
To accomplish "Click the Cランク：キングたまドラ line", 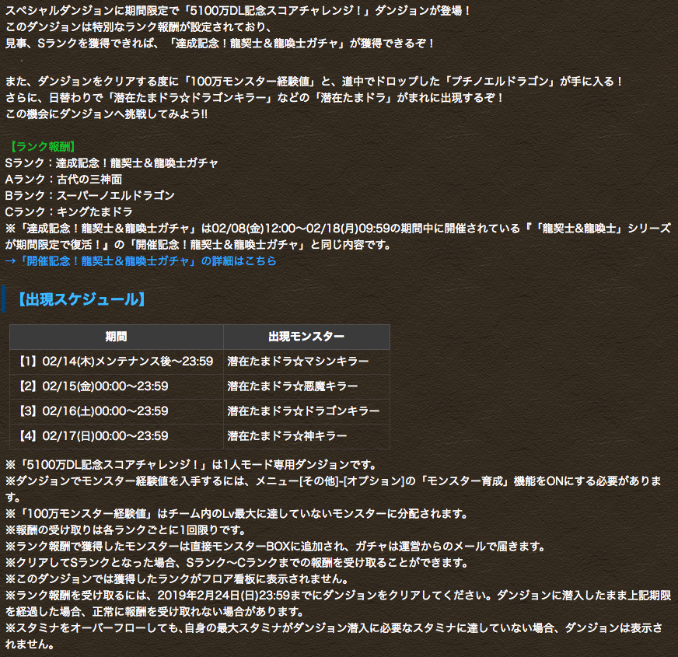I will [68, 212].
